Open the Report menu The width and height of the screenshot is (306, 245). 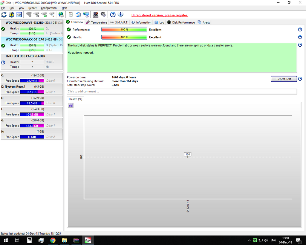[32, 8]
